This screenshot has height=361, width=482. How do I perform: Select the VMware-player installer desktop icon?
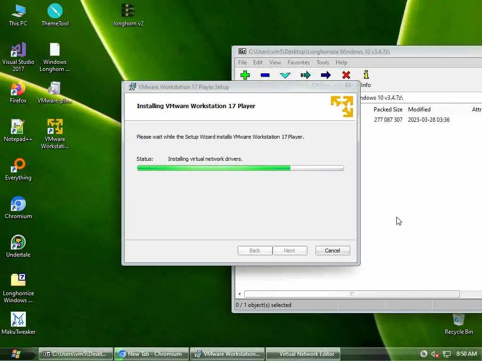coord(55,92)
